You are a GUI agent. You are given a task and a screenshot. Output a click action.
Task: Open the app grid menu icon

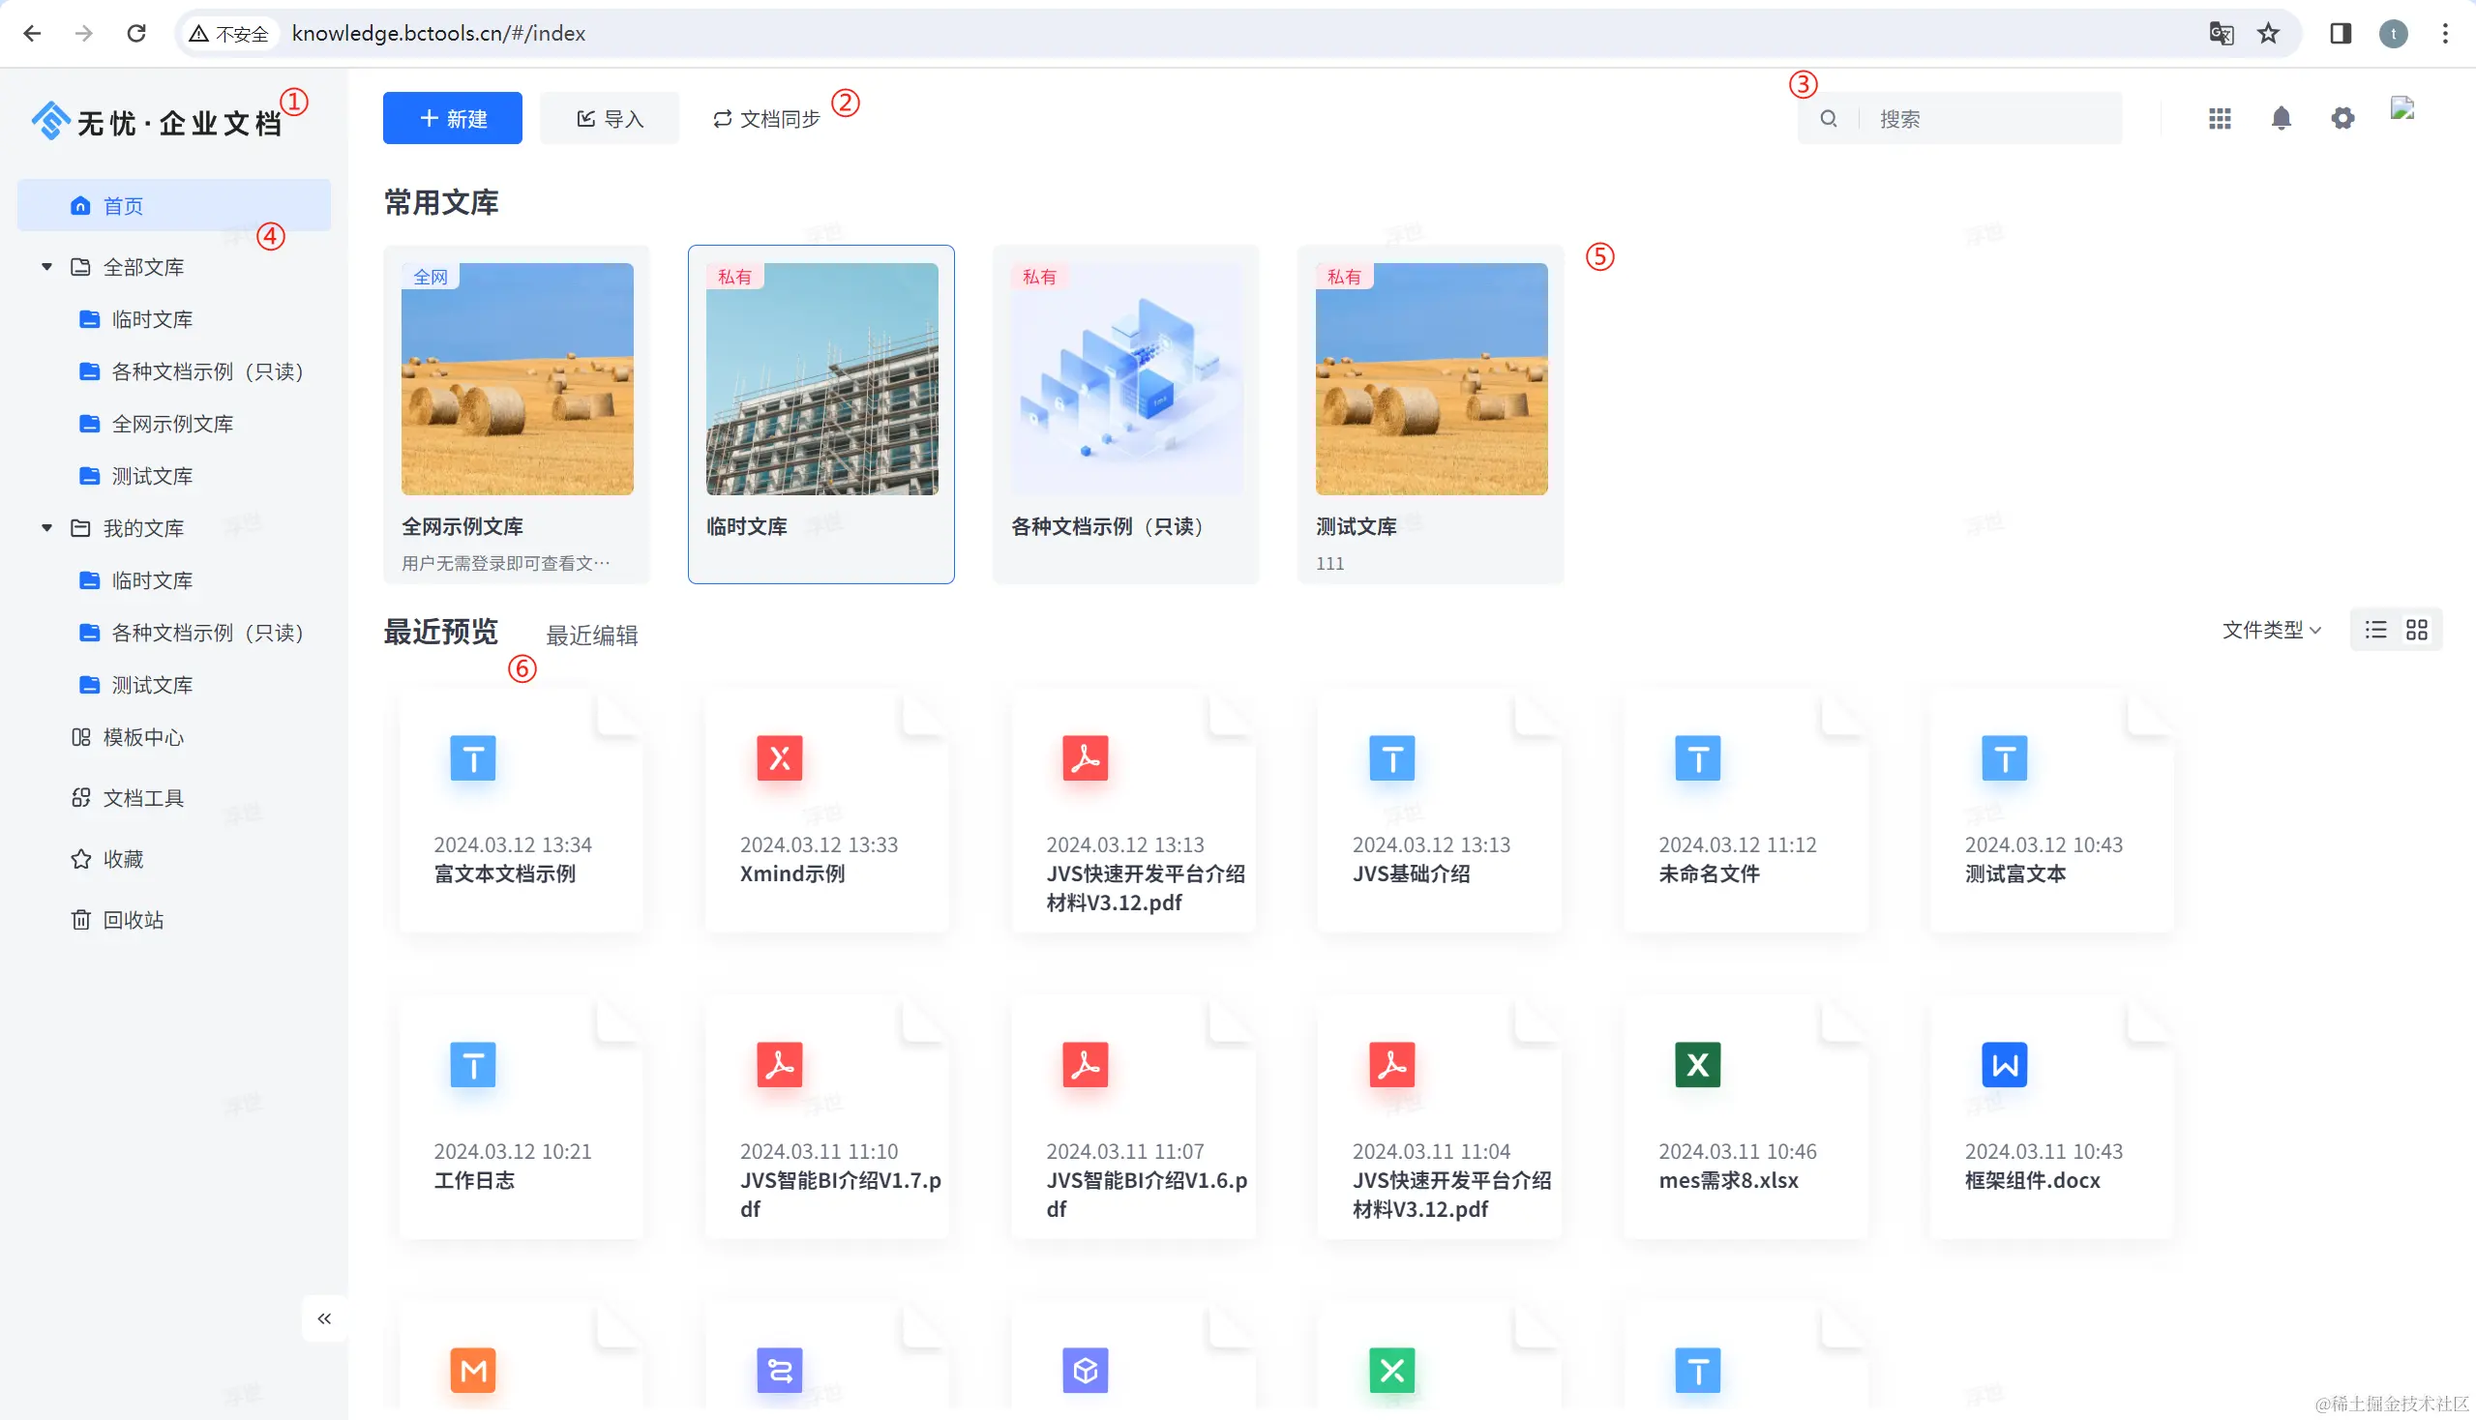click(2220, 119)
